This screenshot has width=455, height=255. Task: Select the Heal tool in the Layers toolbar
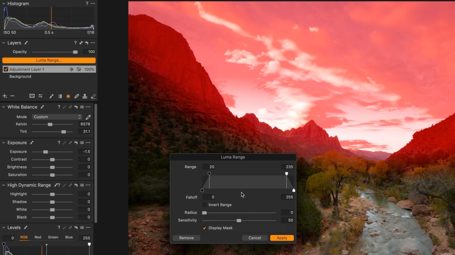(76, 96)
